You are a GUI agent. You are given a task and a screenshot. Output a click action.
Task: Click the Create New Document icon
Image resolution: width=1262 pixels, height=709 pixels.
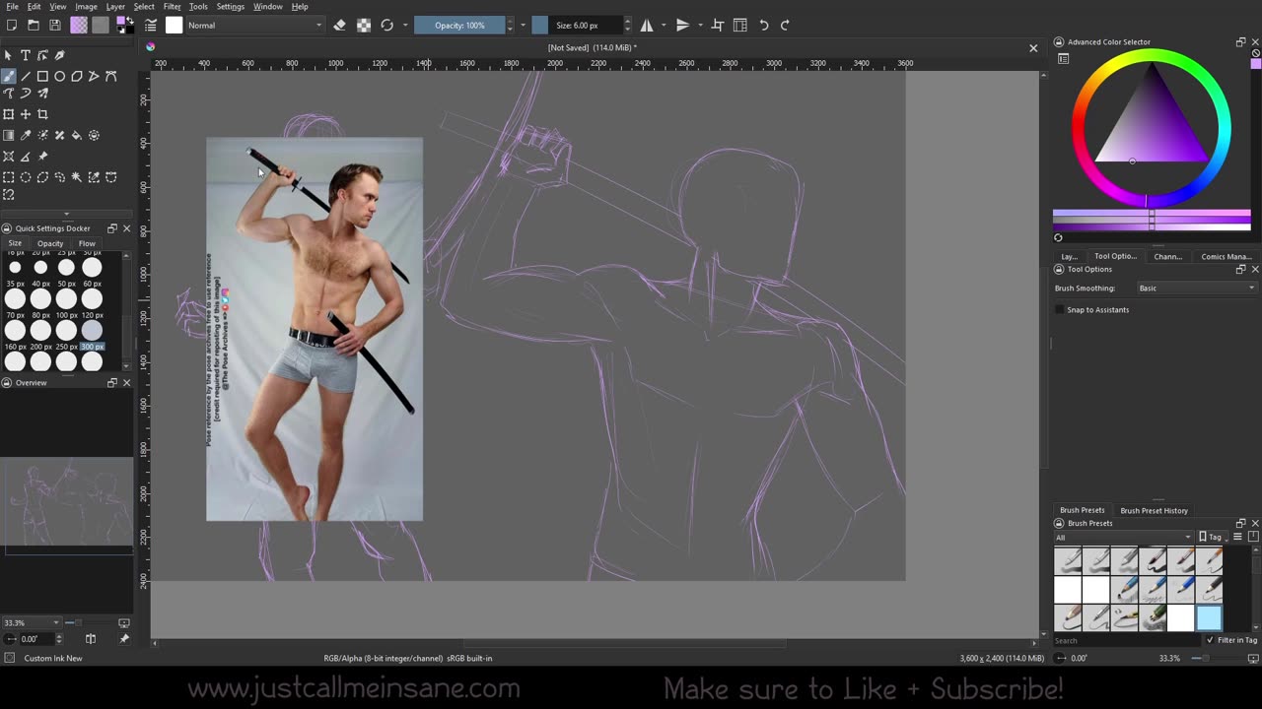(11, 26)
